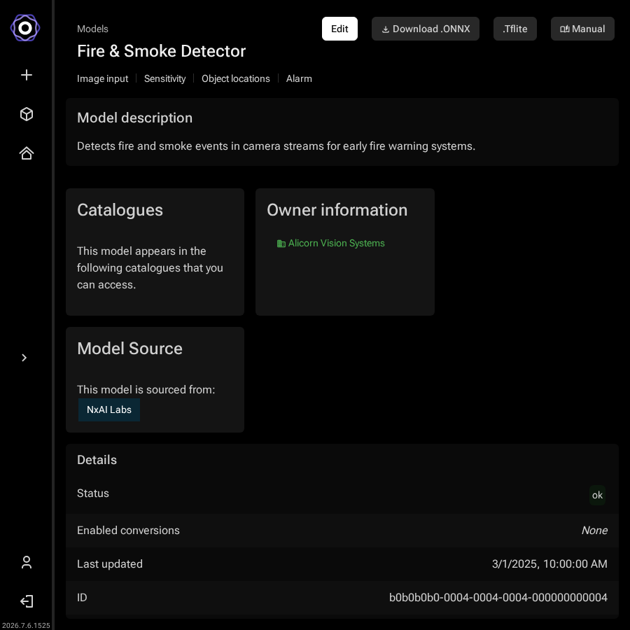Screen dimensions: 630x630
Task: Open the cube models sidebar icon
Action: (27, 114)
